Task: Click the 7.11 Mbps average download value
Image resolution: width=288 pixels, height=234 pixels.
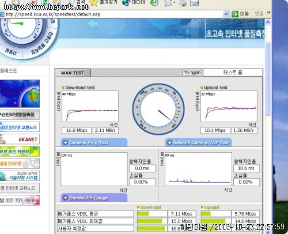Action: (182, 214)
